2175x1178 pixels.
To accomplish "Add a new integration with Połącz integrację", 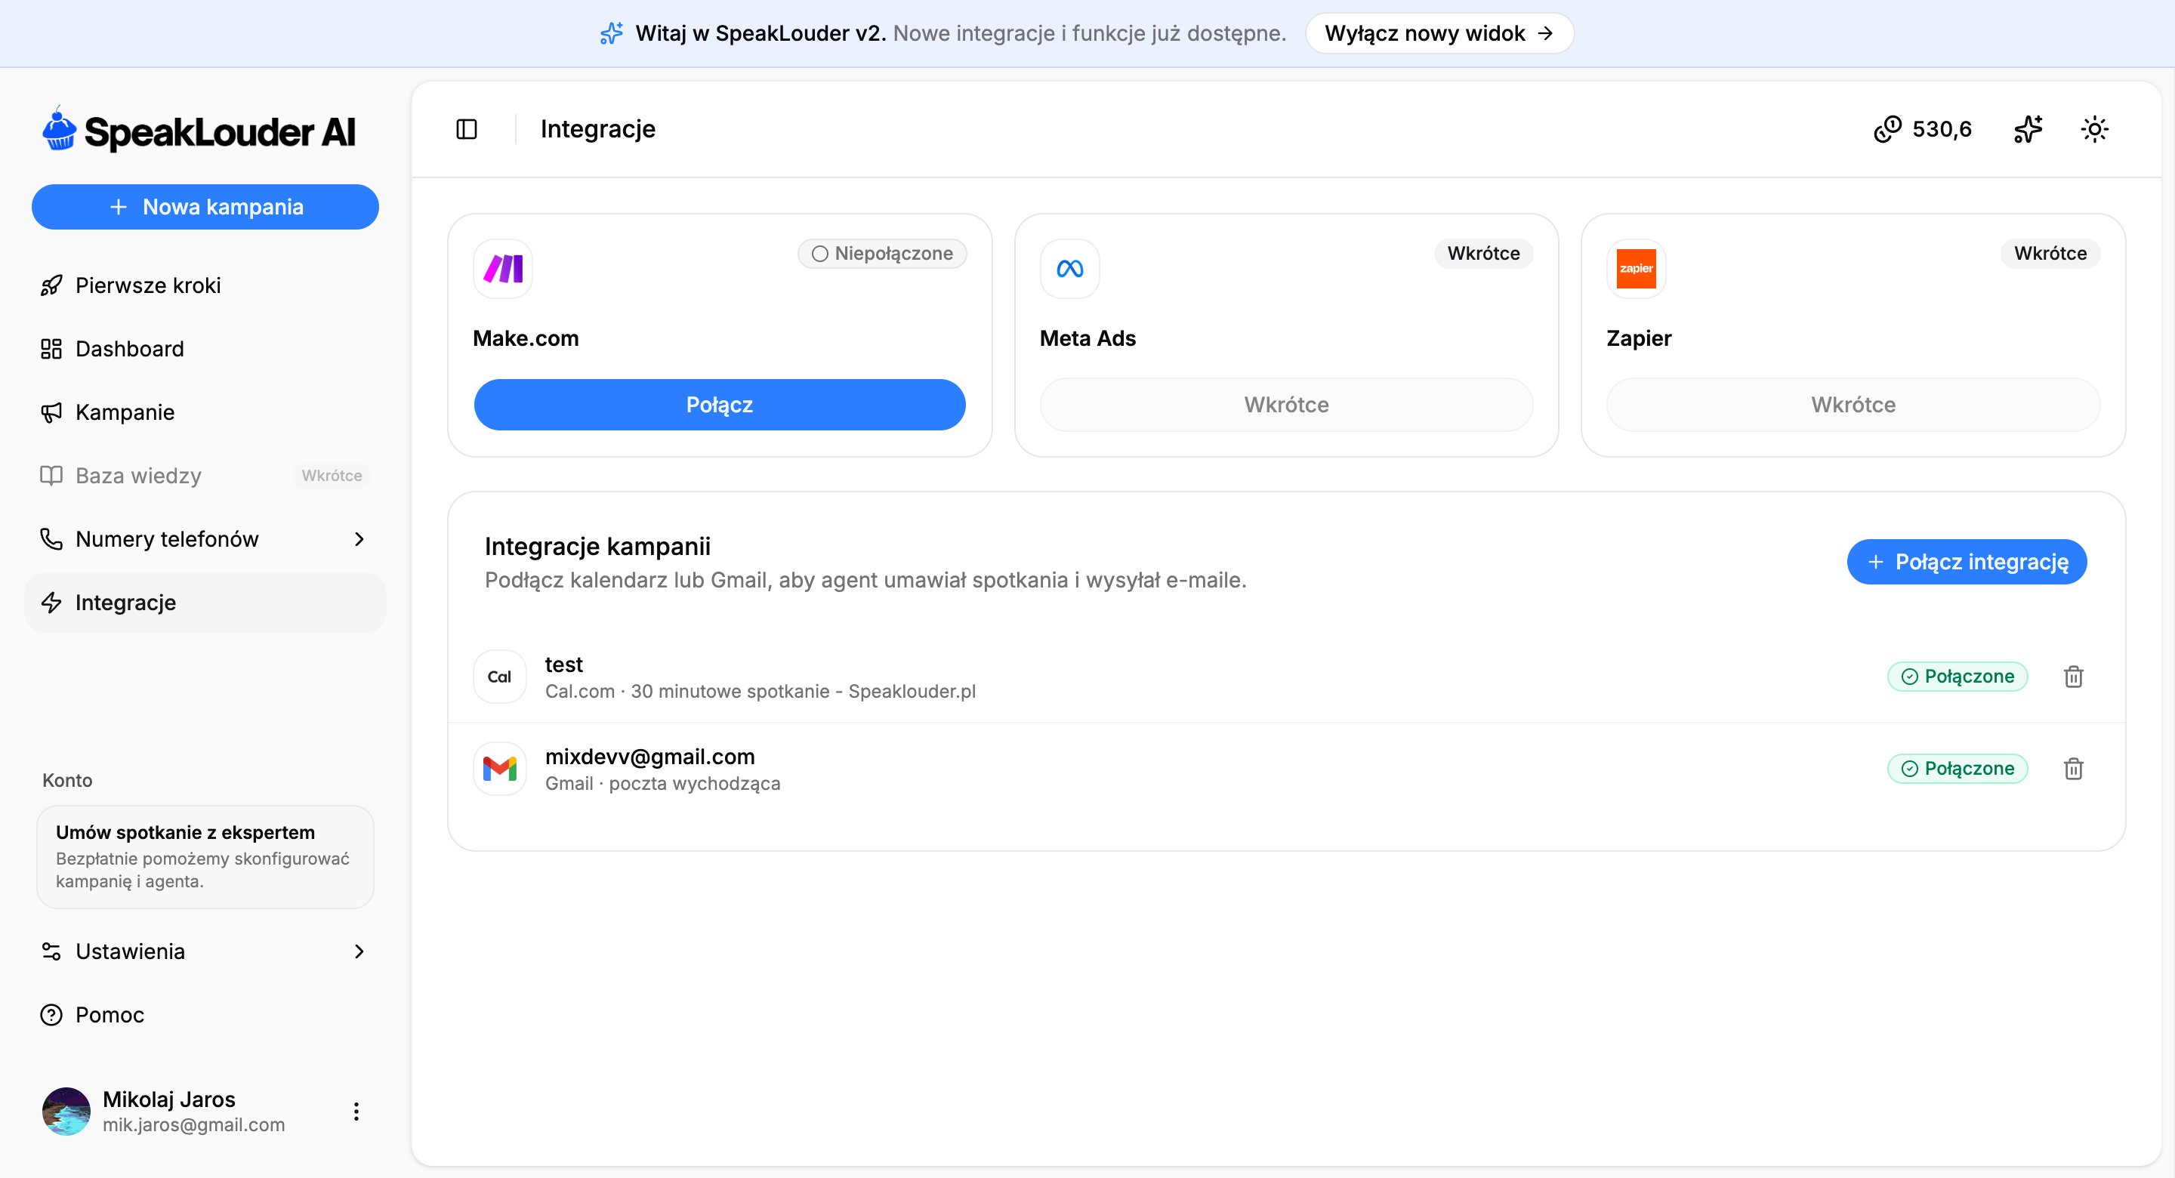I will (1967, 562).
